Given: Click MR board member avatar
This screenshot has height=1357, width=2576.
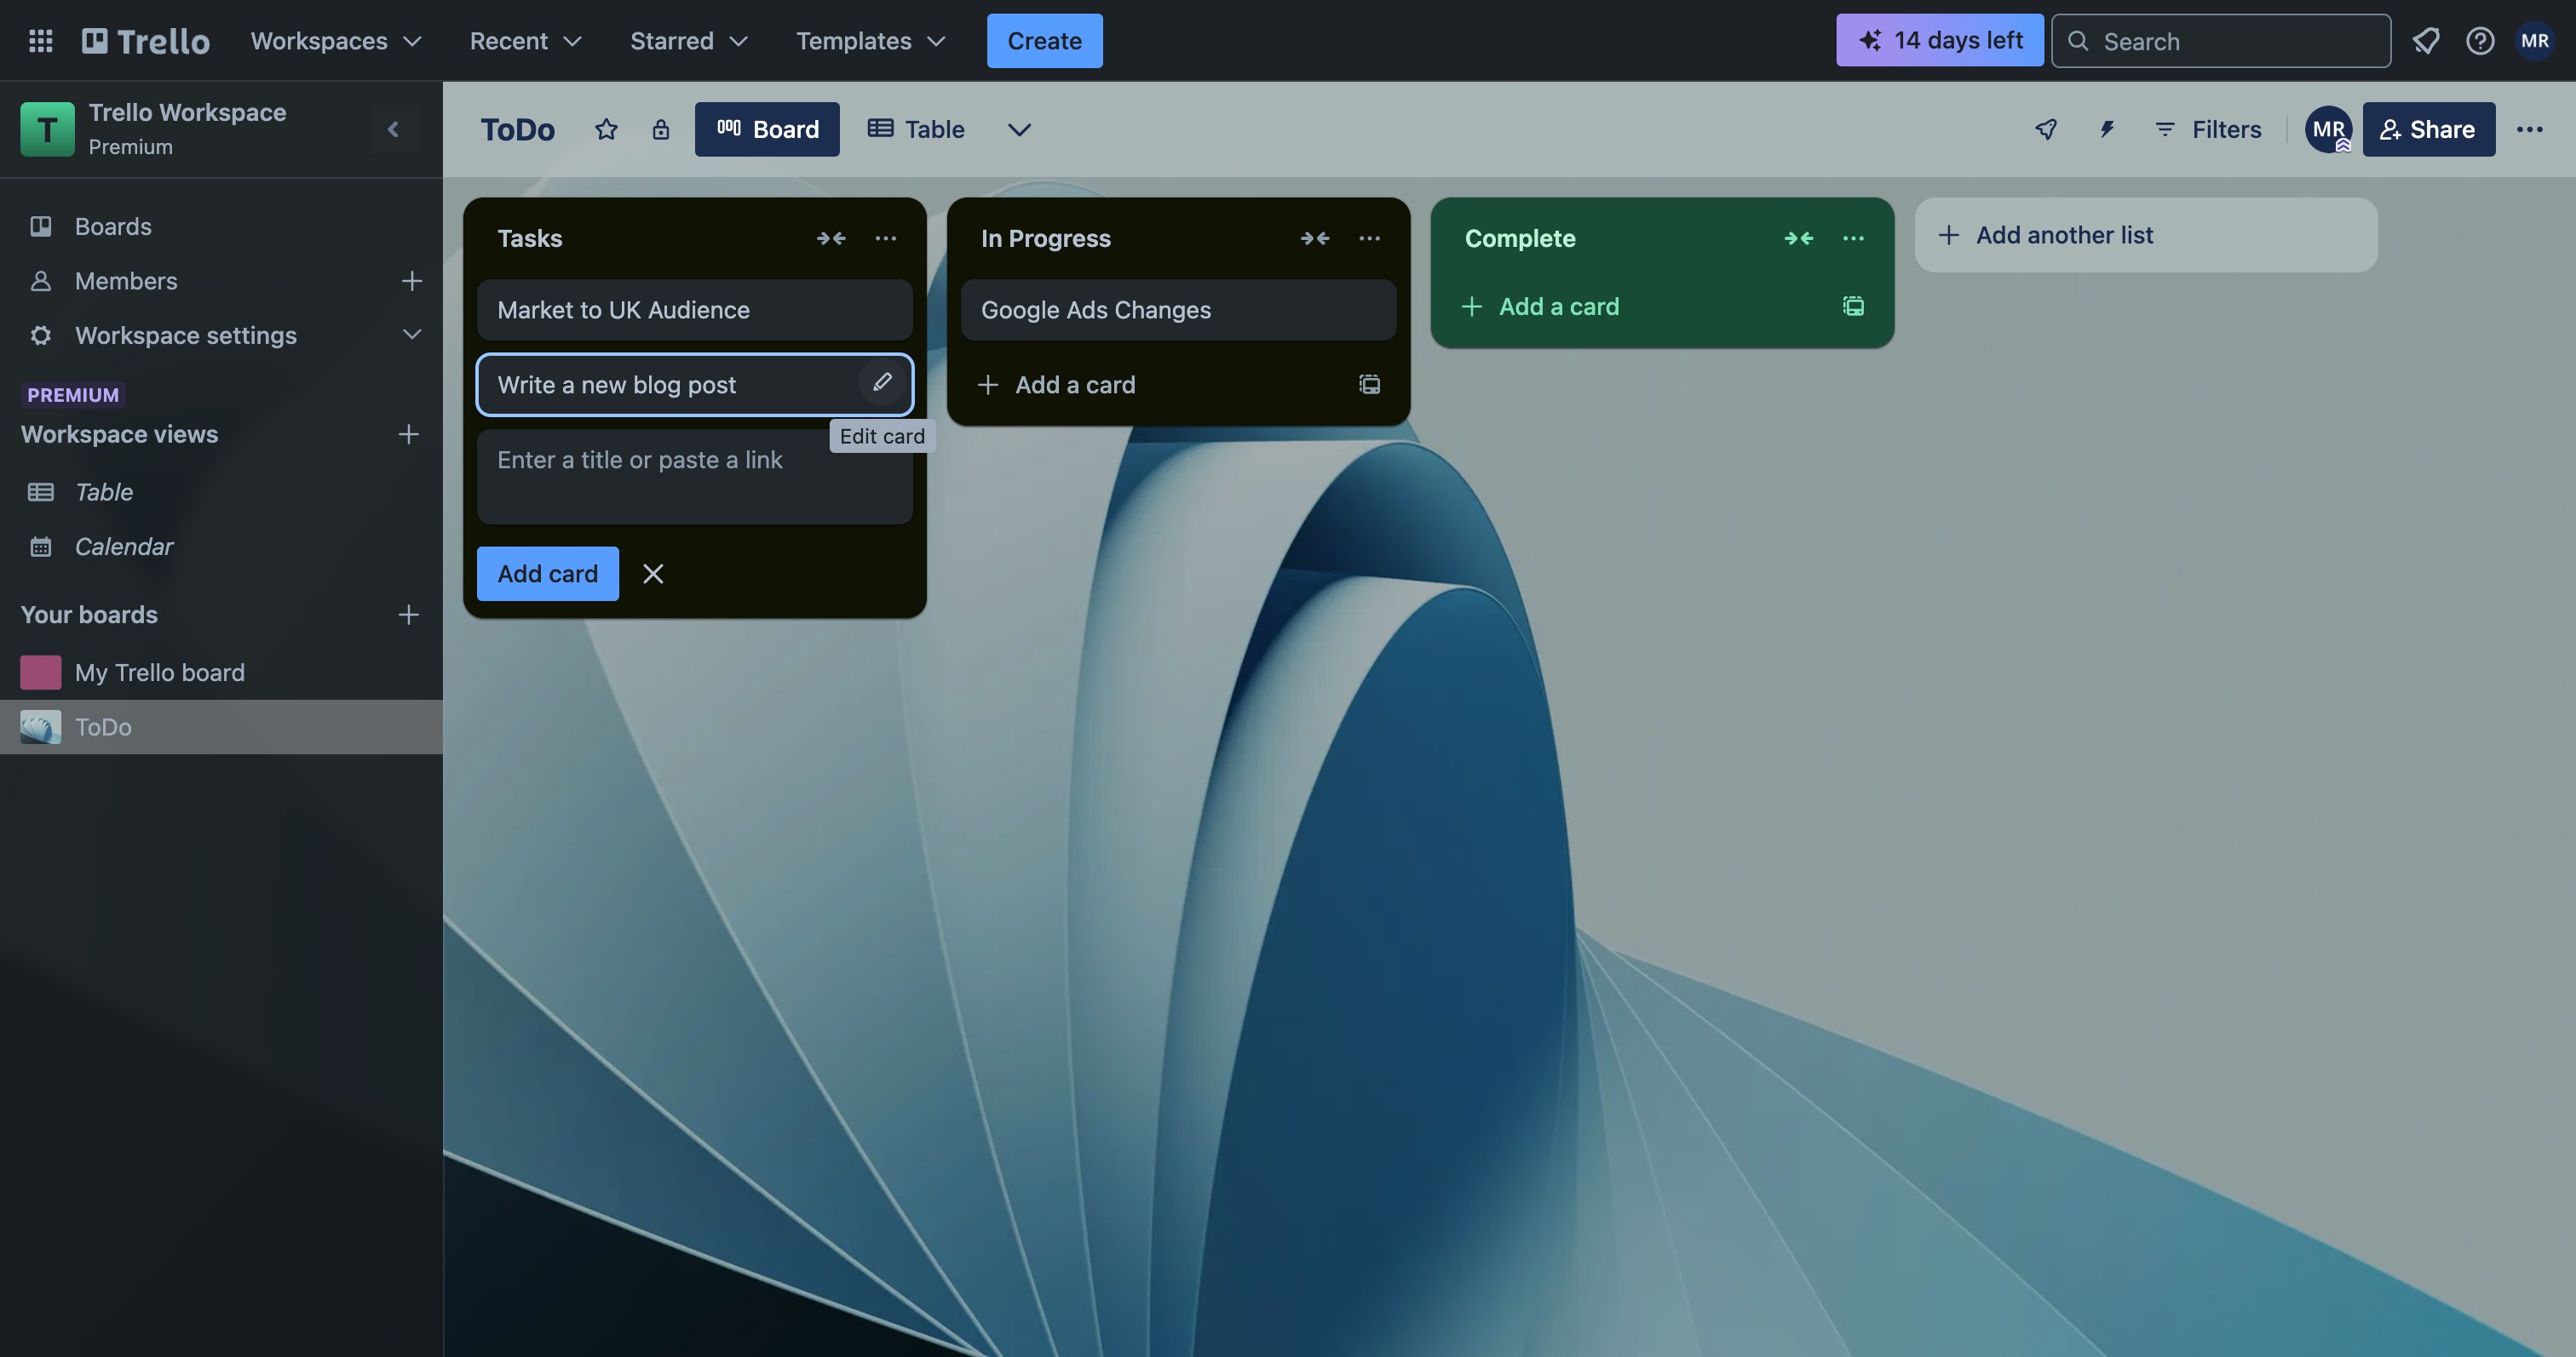Looking at the screenshot, I should 2328,129.
